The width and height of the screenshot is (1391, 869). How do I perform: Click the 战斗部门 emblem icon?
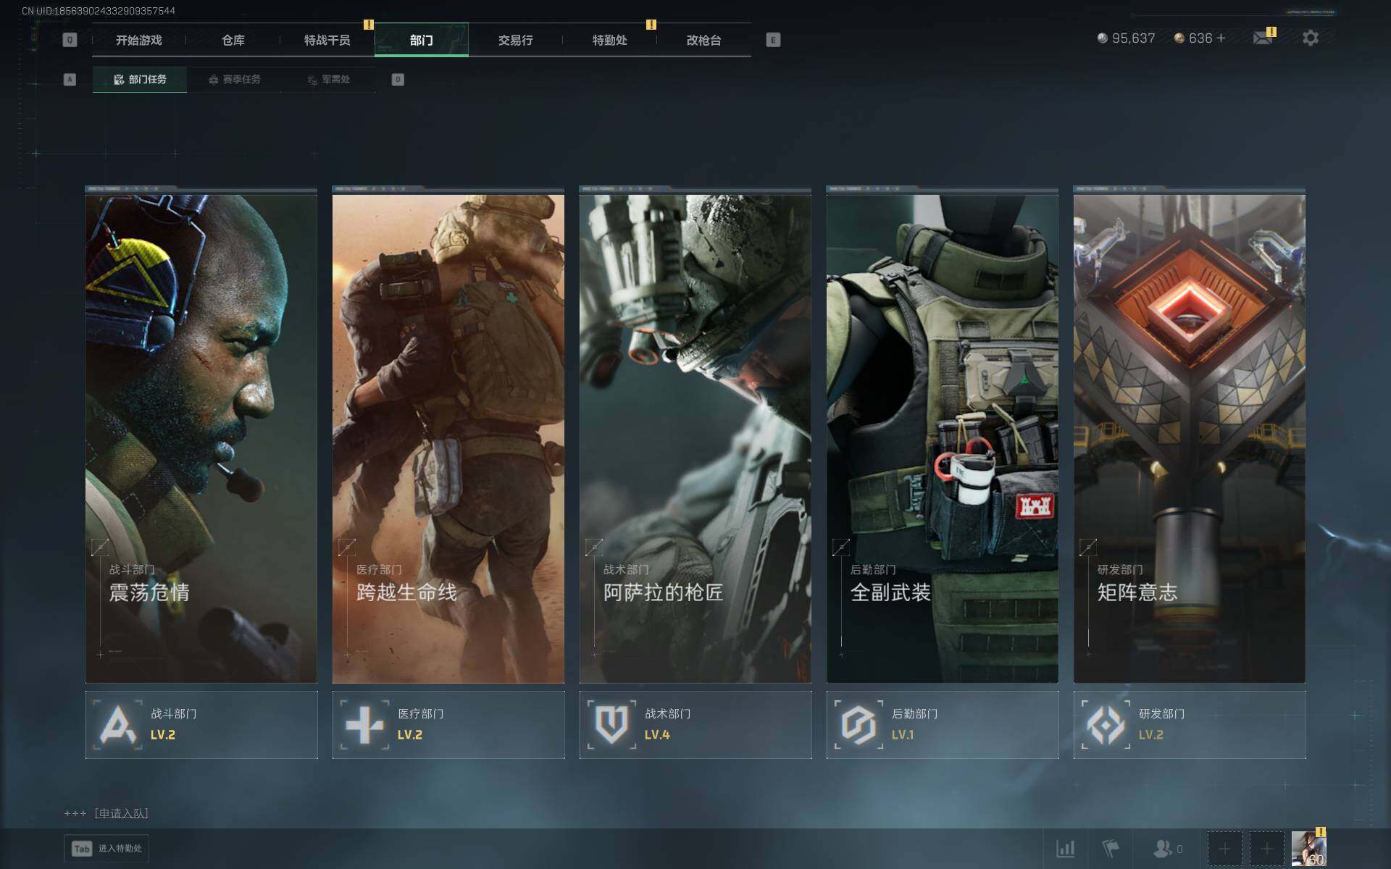coord(118,724)
